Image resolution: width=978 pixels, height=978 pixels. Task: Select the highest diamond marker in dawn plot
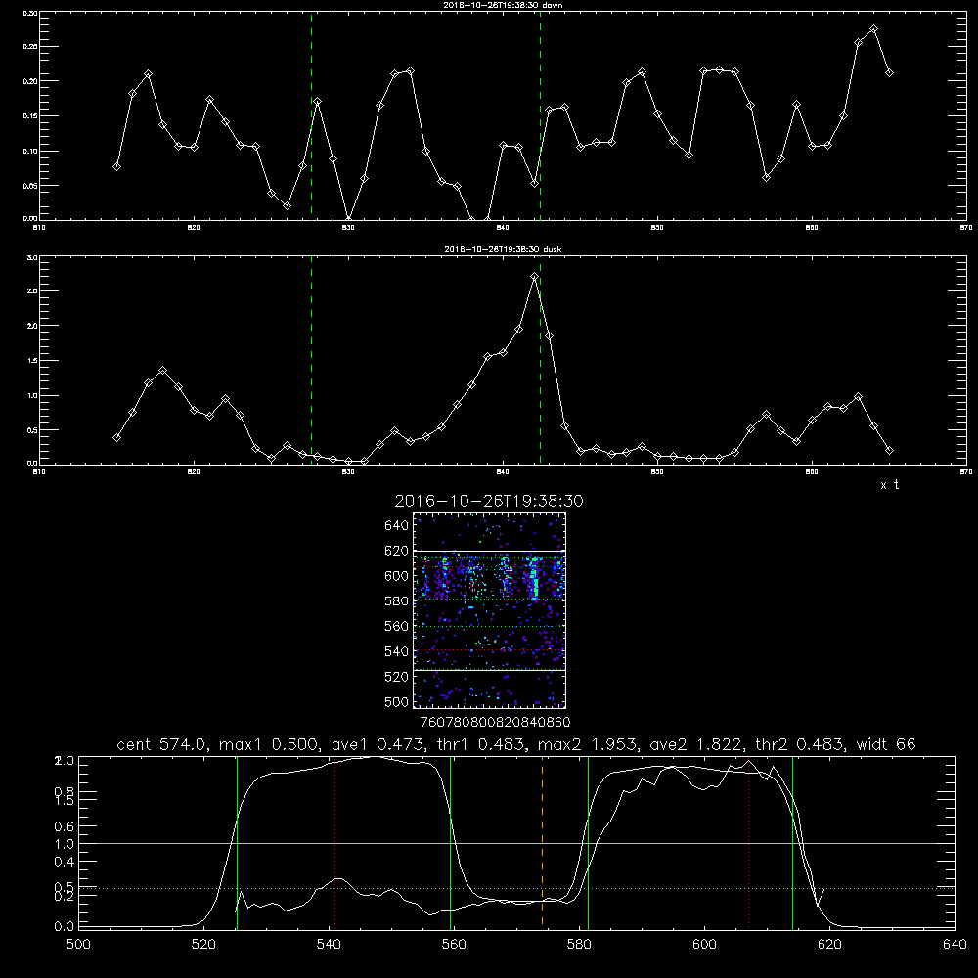[873, 29]
